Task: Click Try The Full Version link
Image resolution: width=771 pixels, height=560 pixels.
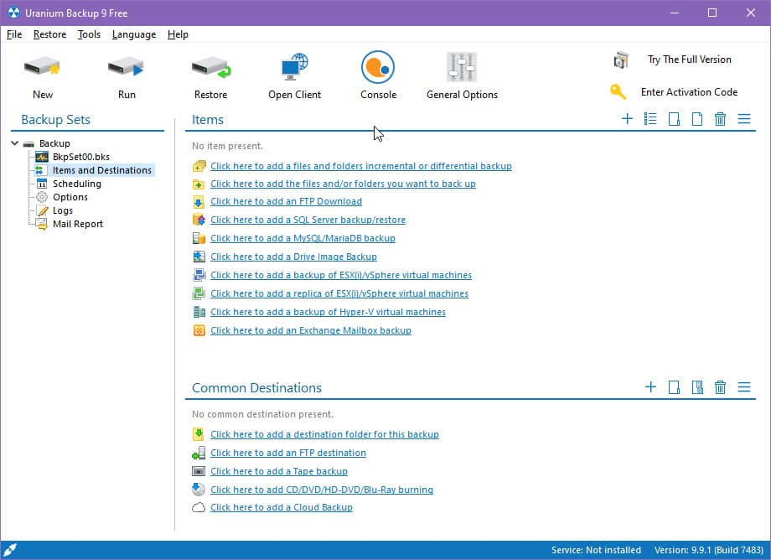Action: 690,60
